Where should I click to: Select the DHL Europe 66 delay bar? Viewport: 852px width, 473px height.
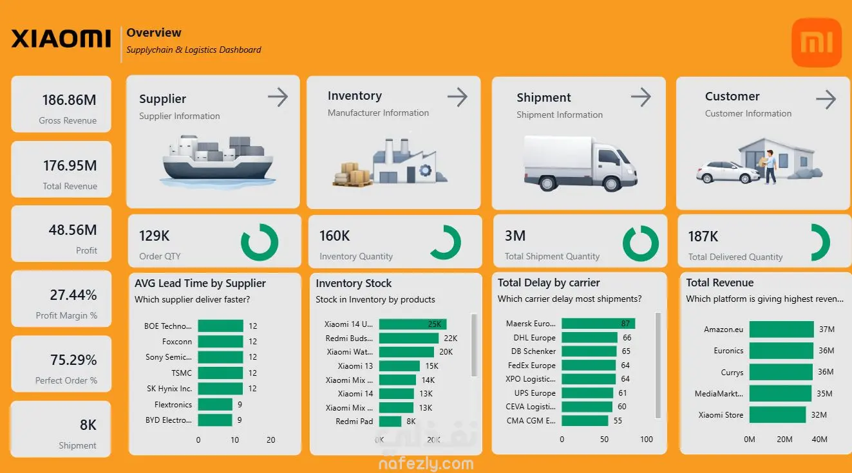point(589,337)
